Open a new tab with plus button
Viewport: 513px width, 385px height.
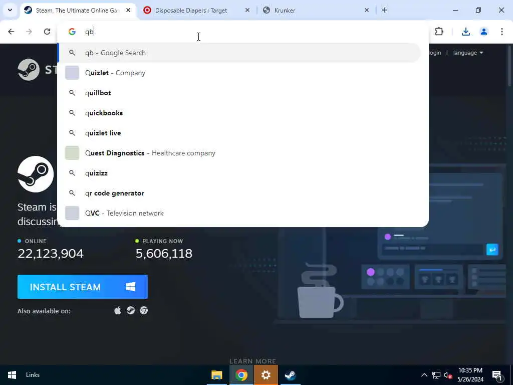[385, 10]
